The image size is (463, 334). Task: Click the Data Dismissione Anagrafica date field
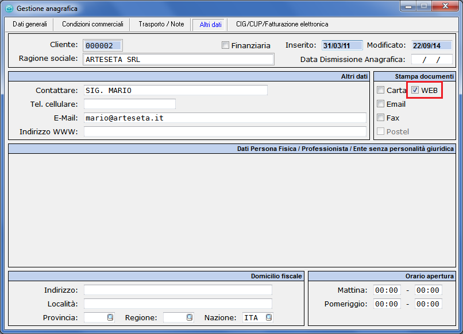(431, 59)
